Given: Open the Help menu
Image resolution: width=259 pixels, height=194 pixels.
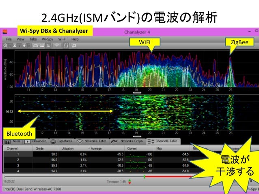Looking at the screenshot, I should pos(75,39).
